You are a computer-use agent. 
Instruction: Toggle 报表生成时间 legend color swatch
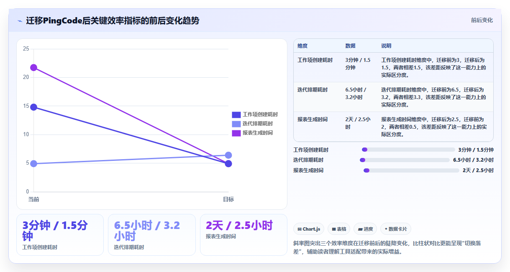[x=236, y=133]
